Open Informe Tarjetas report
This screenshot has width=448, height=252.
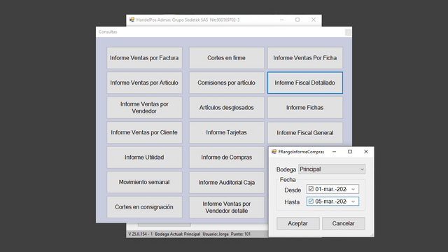pyautogui.click(x=227, y=132)
